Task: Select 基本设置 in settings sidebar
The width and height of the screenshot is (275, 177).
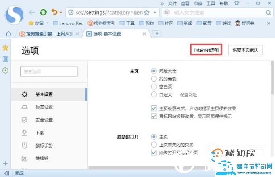Action: 49,95
